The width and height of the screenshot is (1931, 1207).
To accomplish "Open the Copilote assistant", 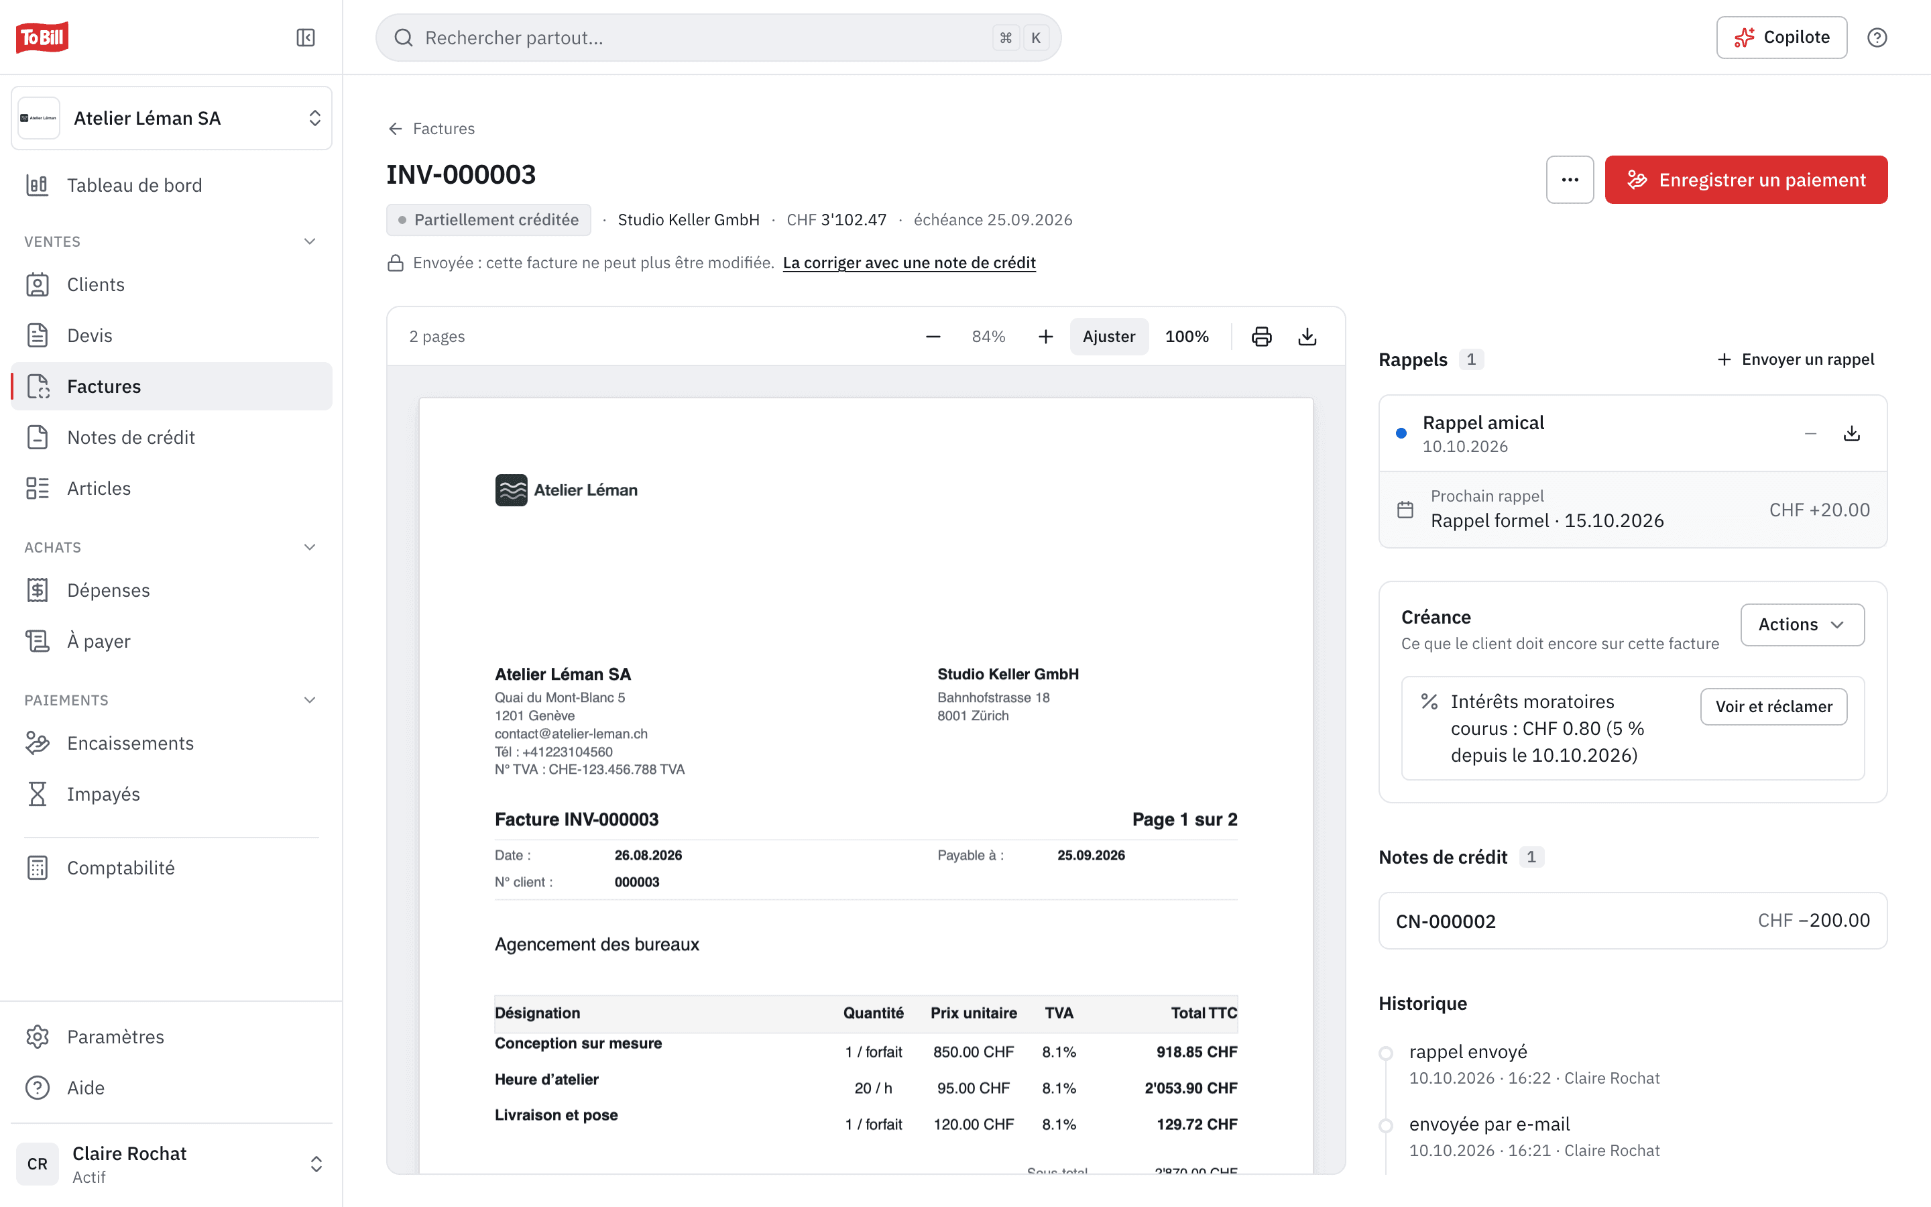I will (x=1781, y=38).
